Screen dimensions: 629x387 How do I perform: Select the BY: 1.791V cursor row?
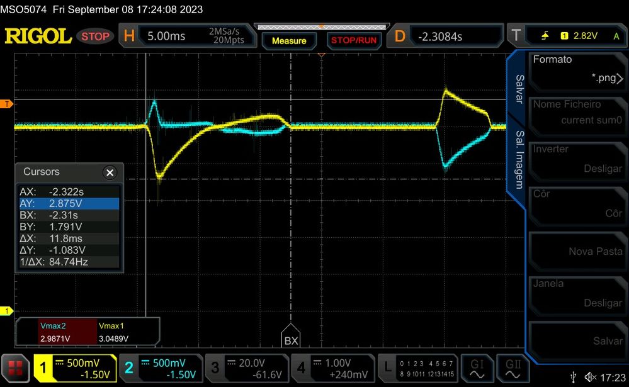pyautogui.click(x=69, y=227)
